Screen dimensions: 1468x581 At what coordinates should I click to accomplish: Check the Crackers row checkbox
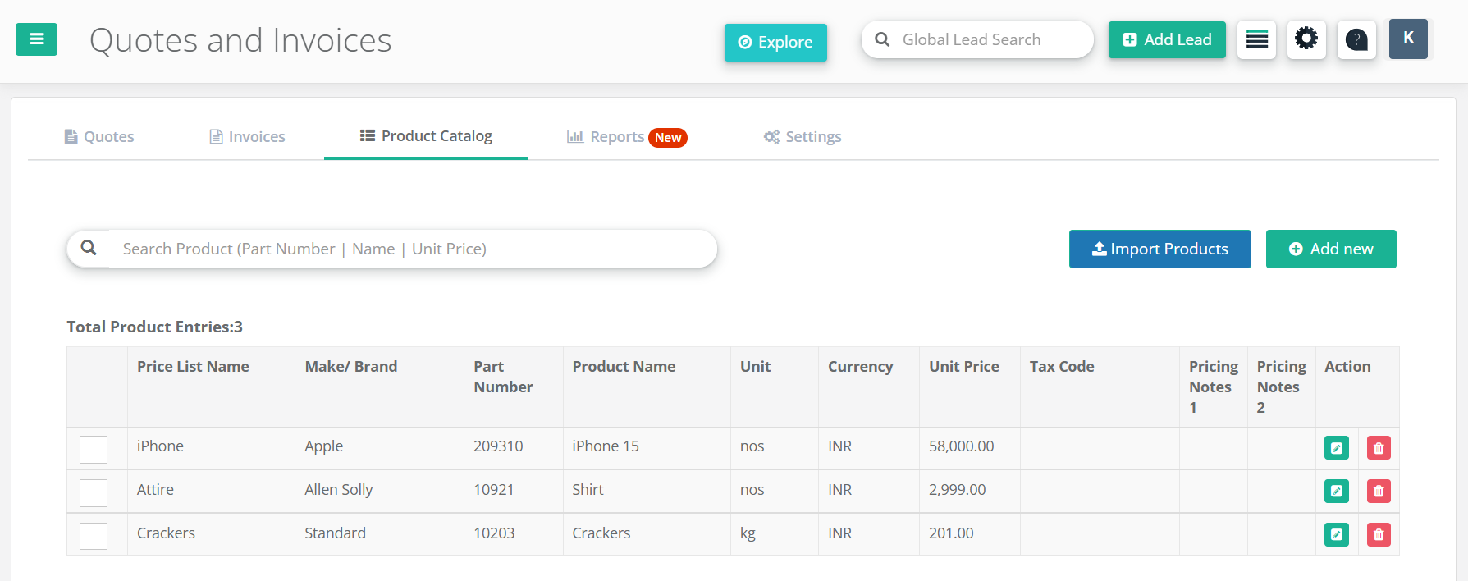94,536
